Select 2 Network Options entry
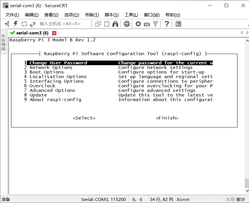Viewport: 249px width, 203px height. [x=118, y=67]
